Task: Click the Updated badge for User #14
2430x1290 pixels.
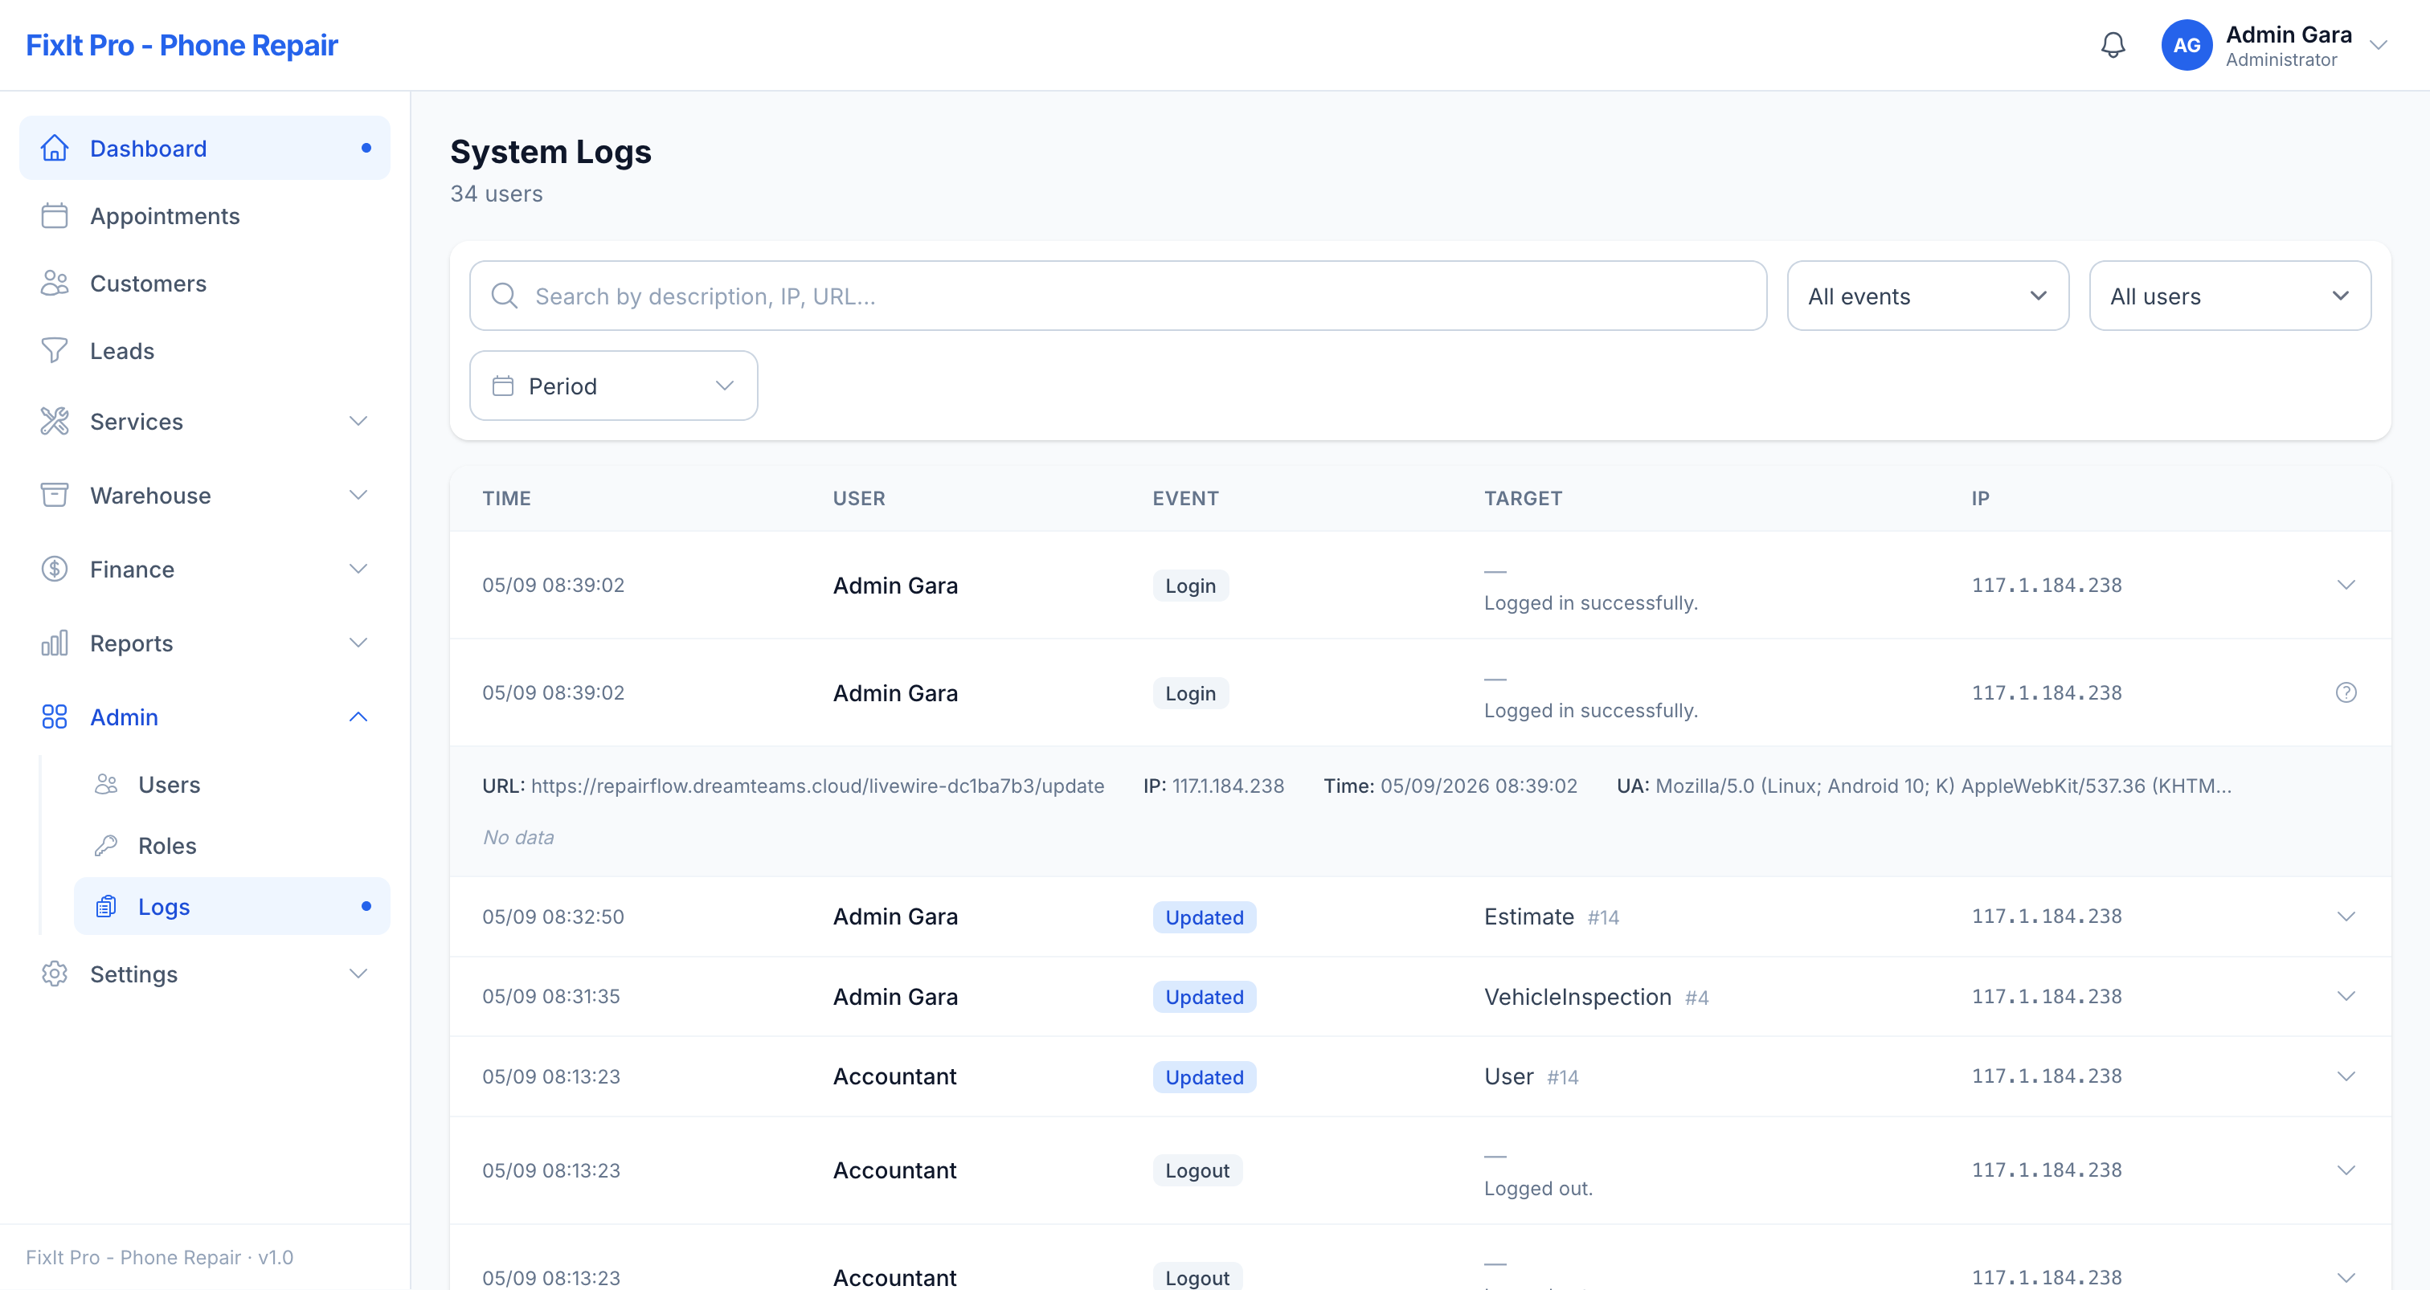Action: coord(1204,1077)
